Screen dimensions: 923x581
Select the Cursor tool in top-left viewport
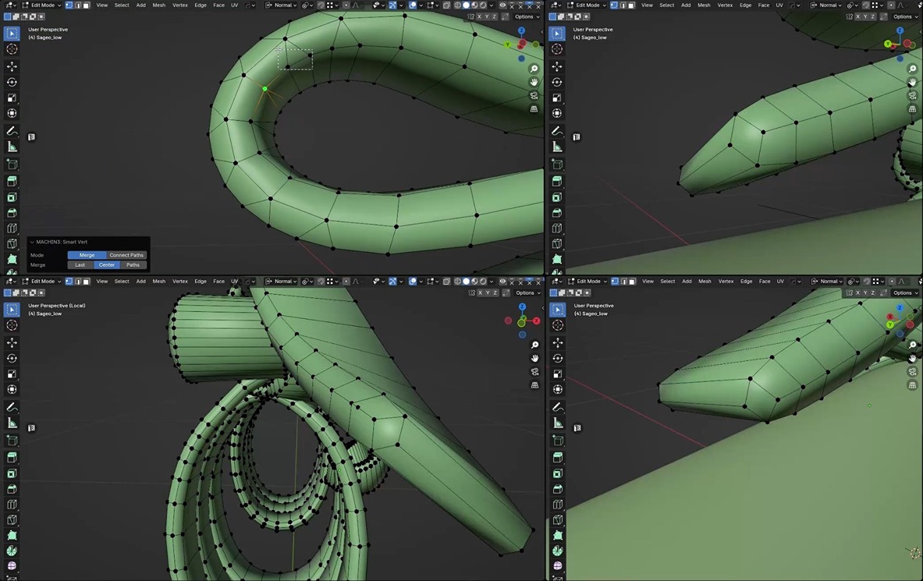[12, 49]
